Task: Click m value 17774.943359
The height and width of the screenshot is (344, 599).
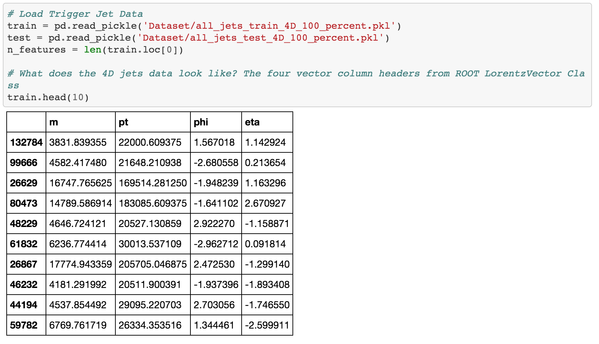Action: (81, 264)
